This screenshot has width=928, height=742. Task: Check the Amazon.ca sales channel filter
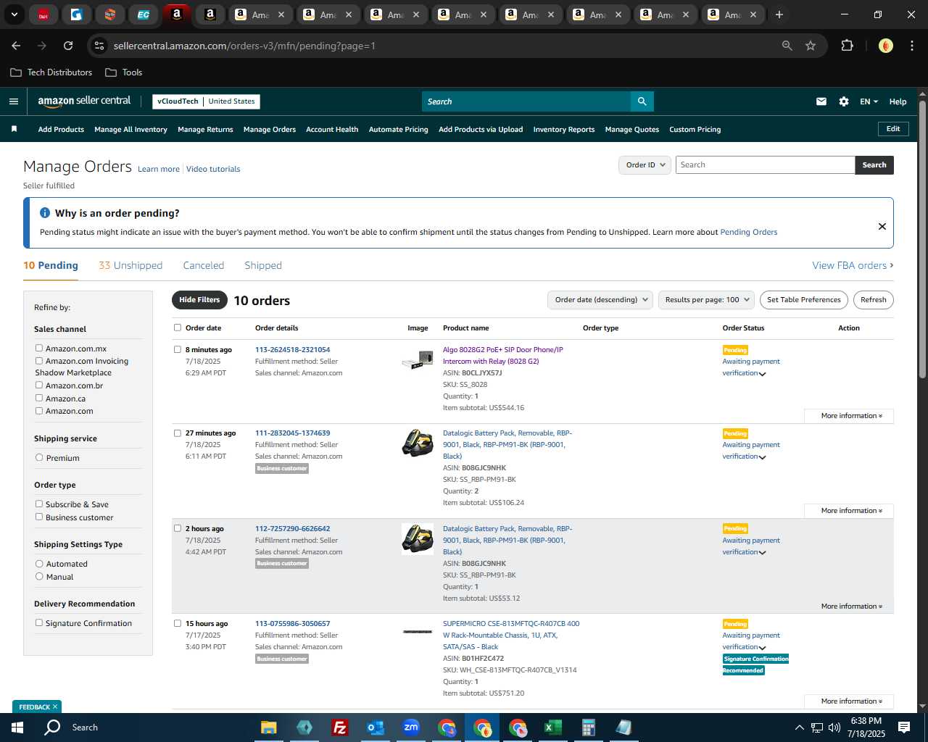pos(39,398)
